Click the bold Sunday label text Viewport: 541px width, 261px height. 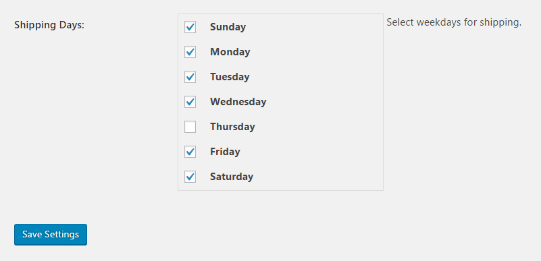[228, 27]
